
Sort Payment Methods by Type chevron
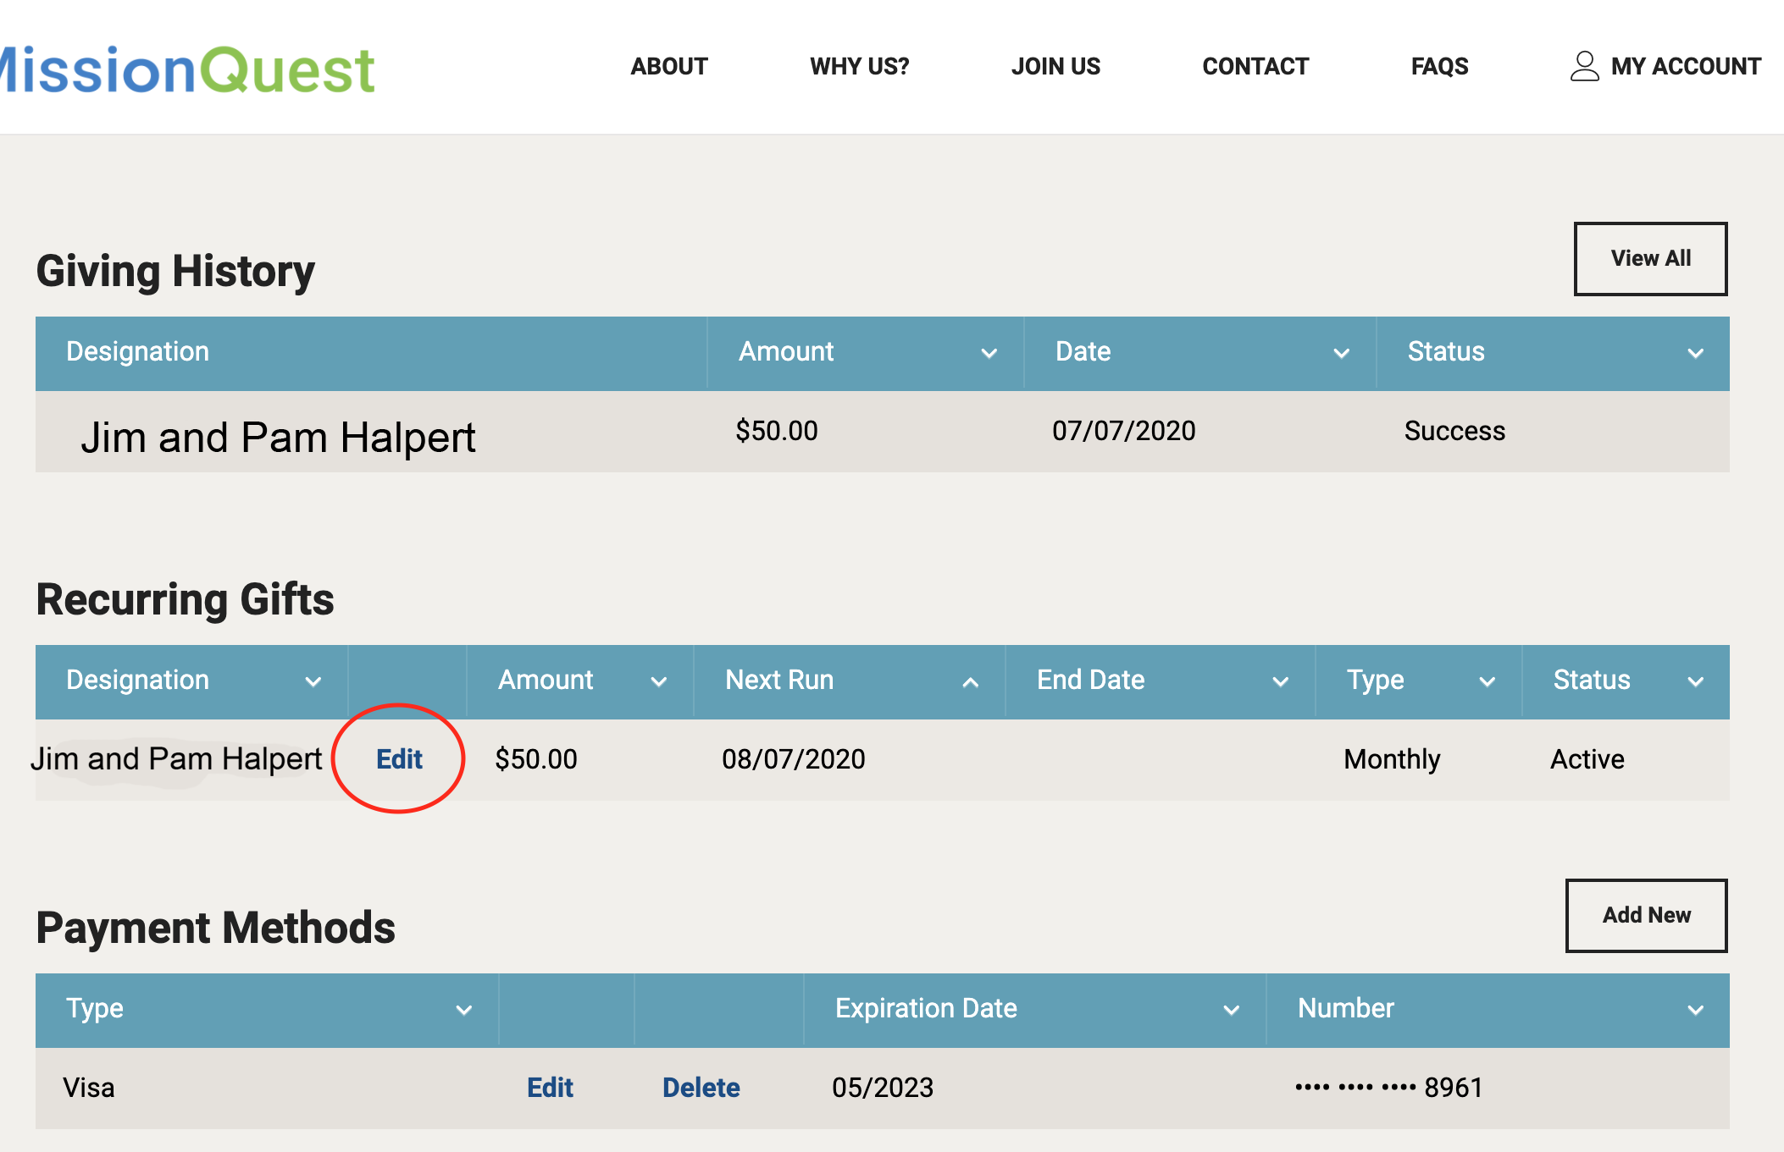pyautogui.click(x=463, y=1010)
